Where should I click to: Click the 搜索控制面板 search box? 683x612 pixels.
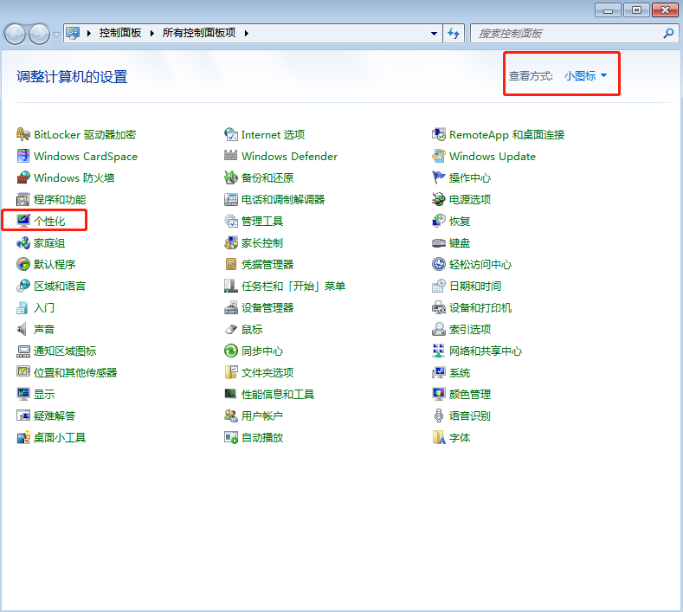coord(567,34)
